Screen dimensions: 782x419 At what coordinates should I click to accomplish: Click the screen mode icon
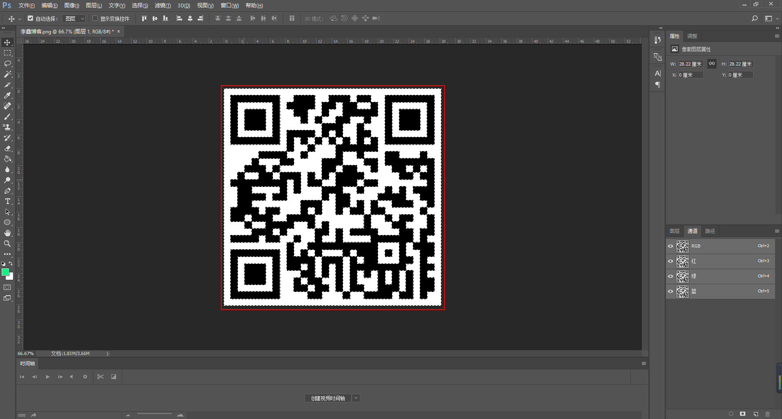(7, 298)
